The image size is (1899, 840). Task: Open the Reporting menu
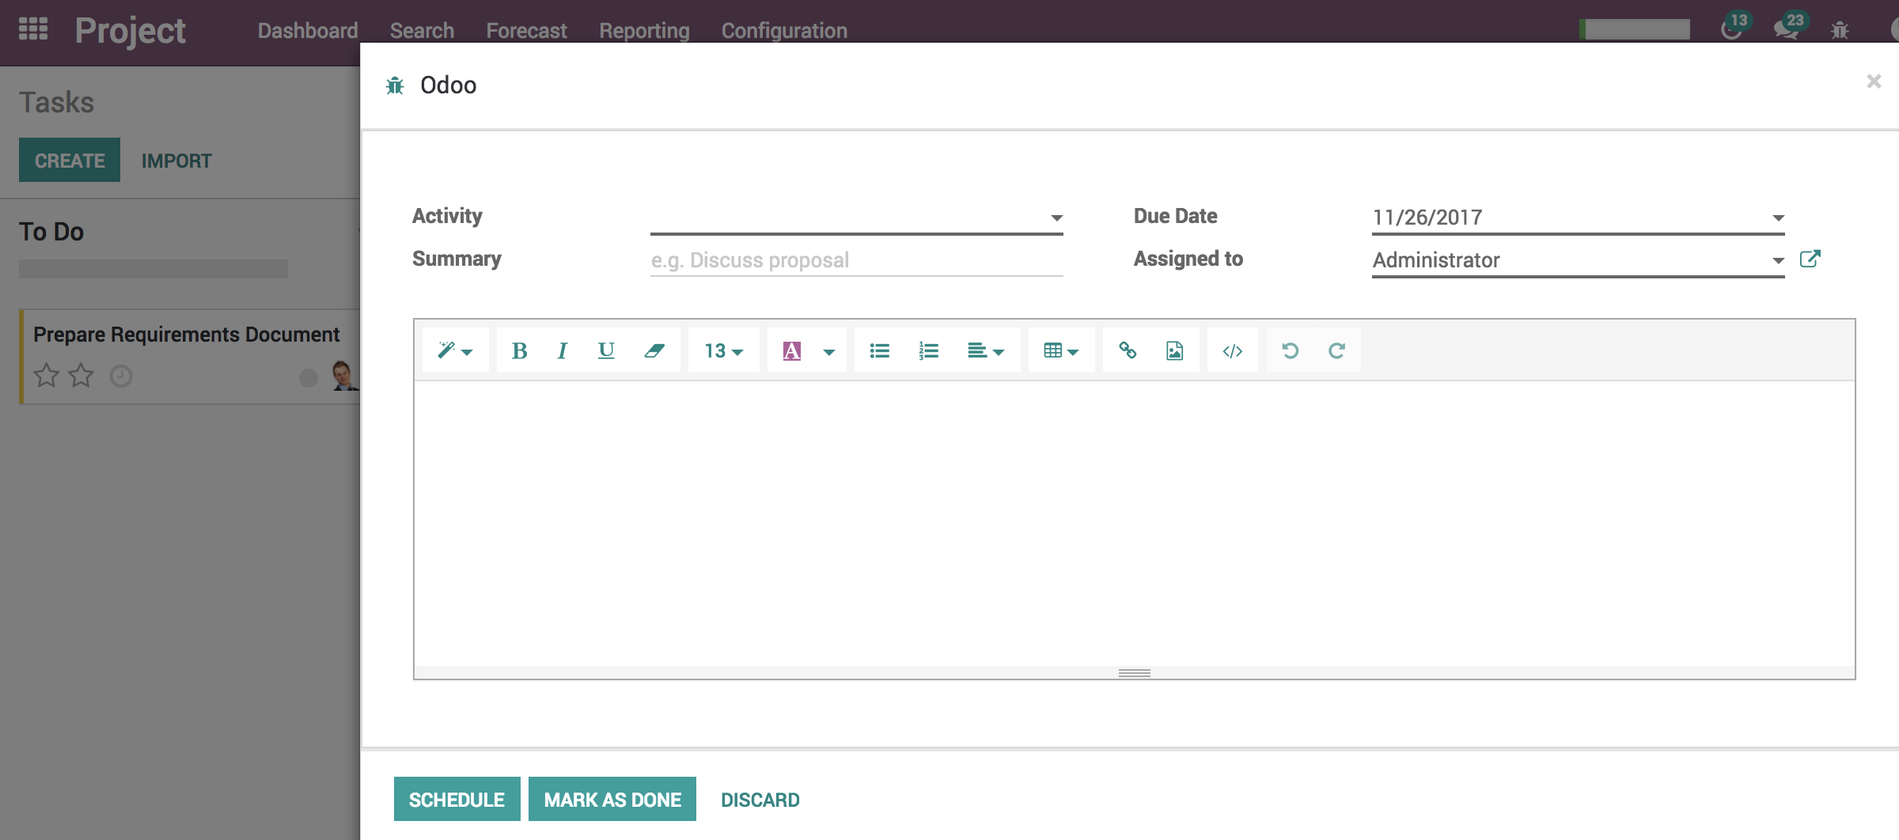tap(644, 31)
